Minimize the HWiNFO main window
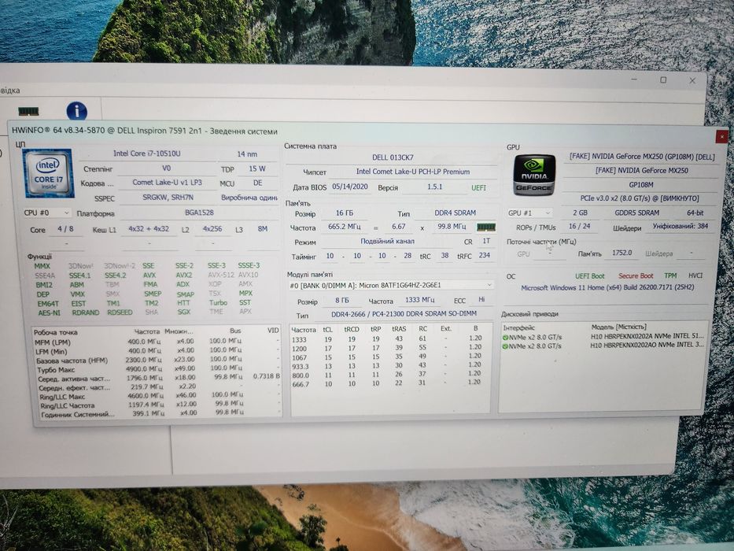This screenshot has width=734, height=551. [x=634, y=80]
